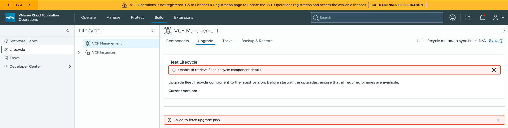Click the Tasks clipboard icon

tap(6, 58)
